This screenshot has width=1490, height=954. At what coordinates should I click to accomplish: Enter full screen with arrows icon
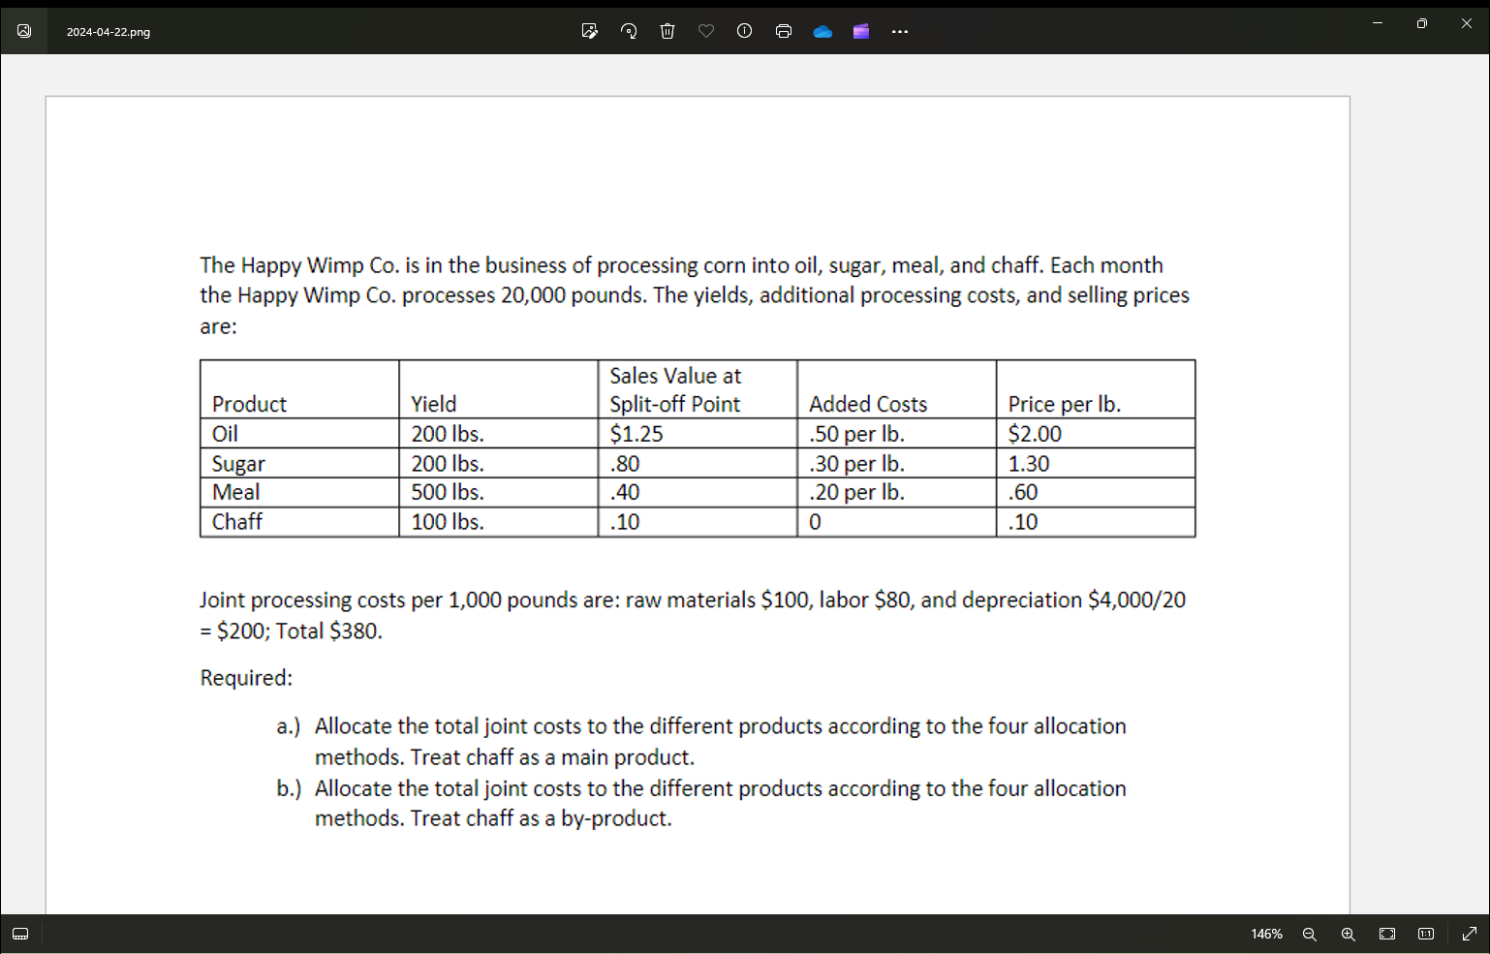1469,934
